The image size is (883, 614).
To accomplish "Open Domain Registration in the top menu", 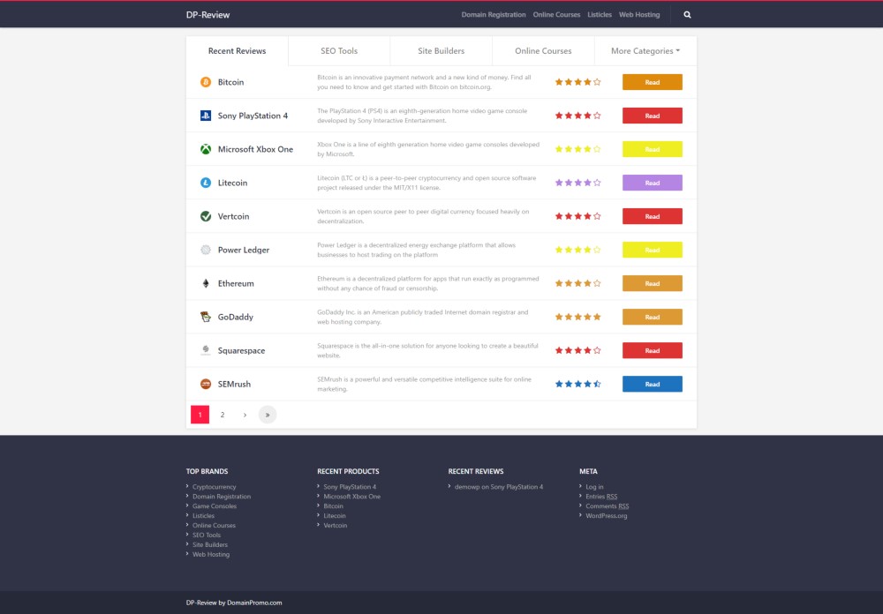I will point(494,15).
